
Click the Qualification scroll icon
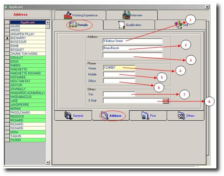coord(121,25)
